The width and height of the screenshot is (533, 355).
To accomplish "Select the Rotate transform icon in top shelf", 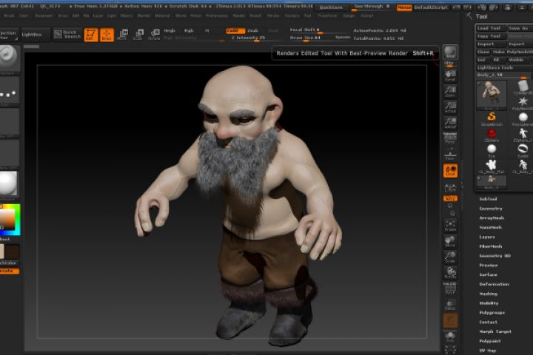I will [154, 35].
